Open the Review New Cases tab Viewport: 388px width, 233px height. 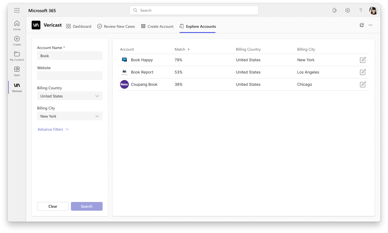[x=116, y=26]
